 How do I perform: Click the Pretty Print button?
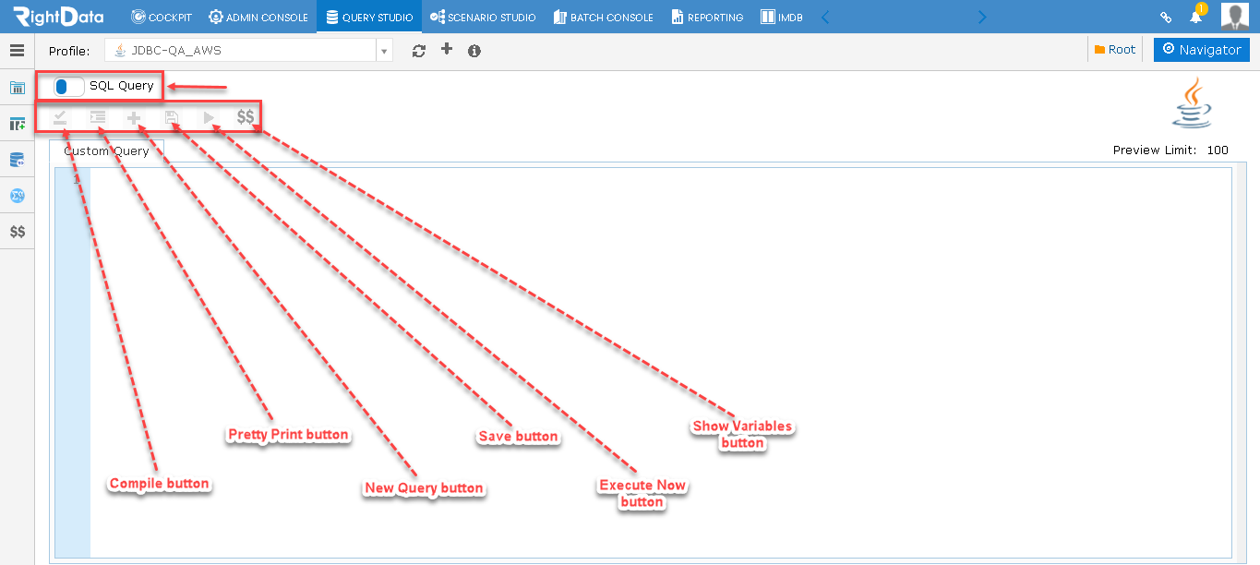click(98, 117)
